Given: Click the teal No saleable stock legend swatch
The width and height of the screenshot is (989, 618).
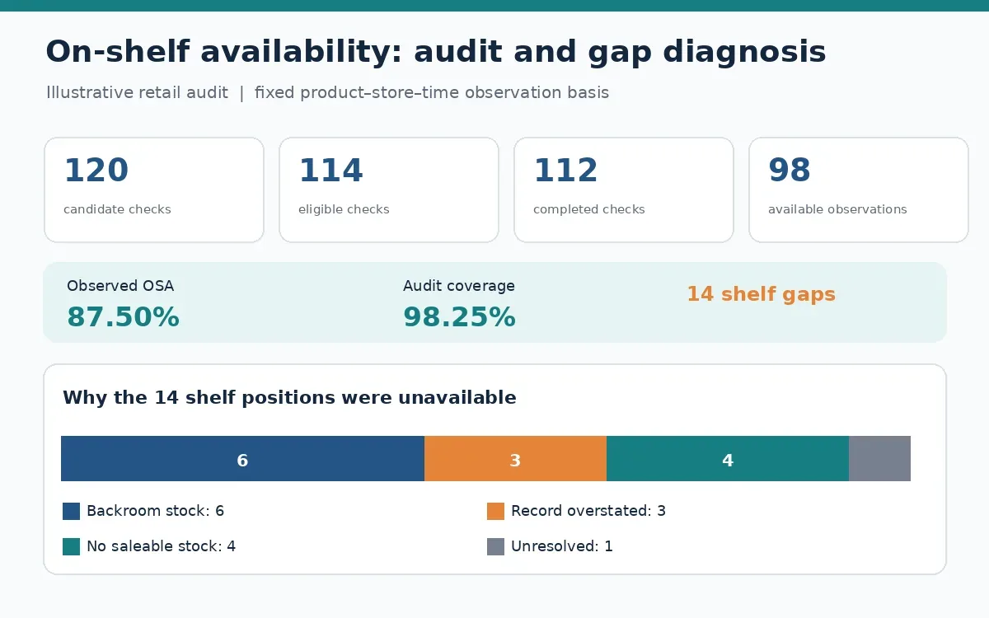Looking at the screenshot, I should click(x=71, y=546).
